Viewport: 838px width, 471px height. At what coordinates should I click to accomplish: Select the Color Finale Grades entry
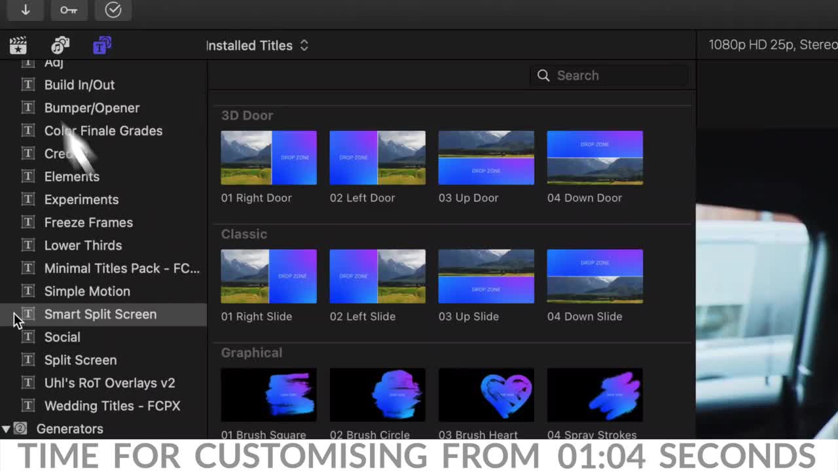point(103,131)
